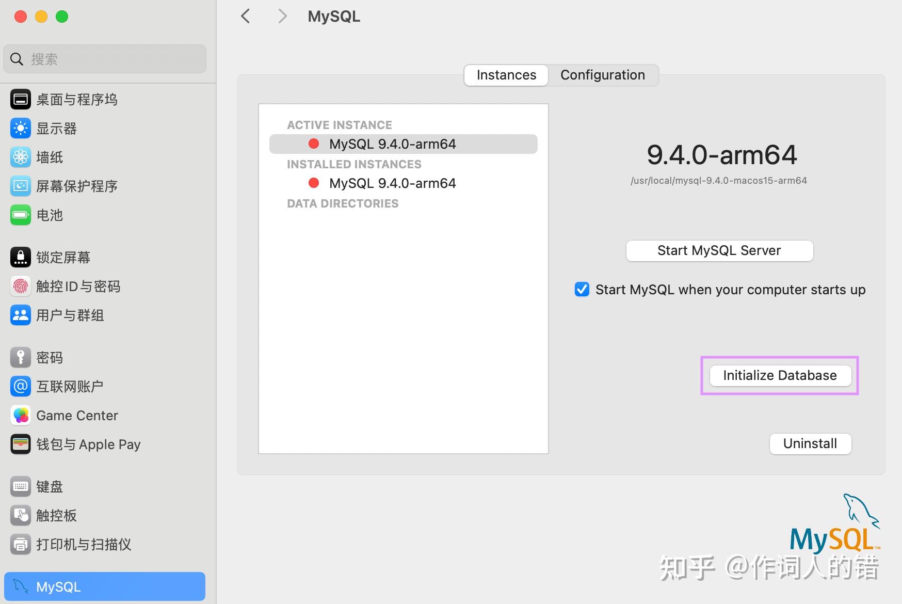Image resolution: width=902 pixels, height=604 pixels.
Task: Open 显示器 settings
Action: point(57,128)
